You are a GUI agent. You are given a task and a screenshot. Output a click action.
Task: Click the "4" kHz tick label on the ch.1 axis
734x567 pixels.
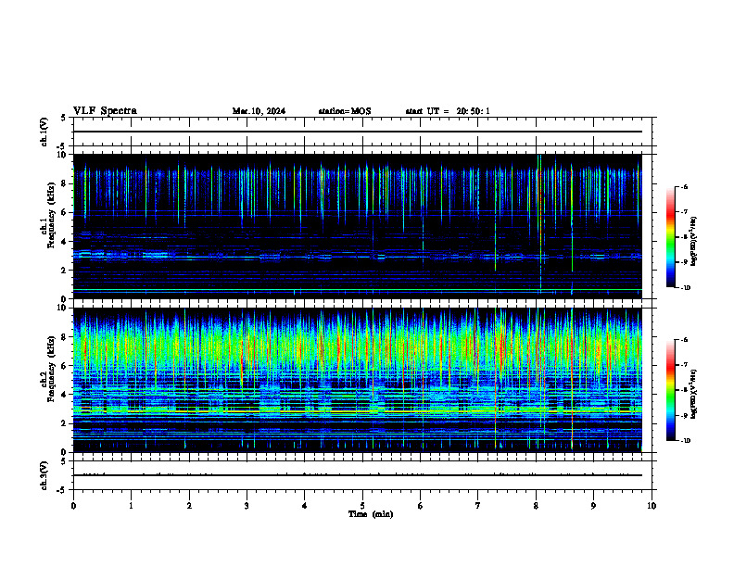click(65, 242)
